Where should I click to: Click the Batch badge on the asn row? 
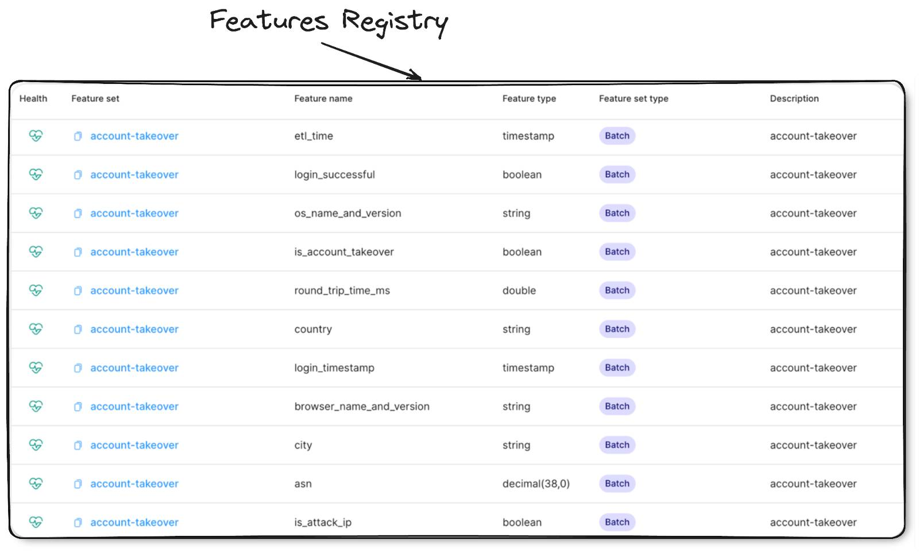pyautogui.click(x=616, y=484)
